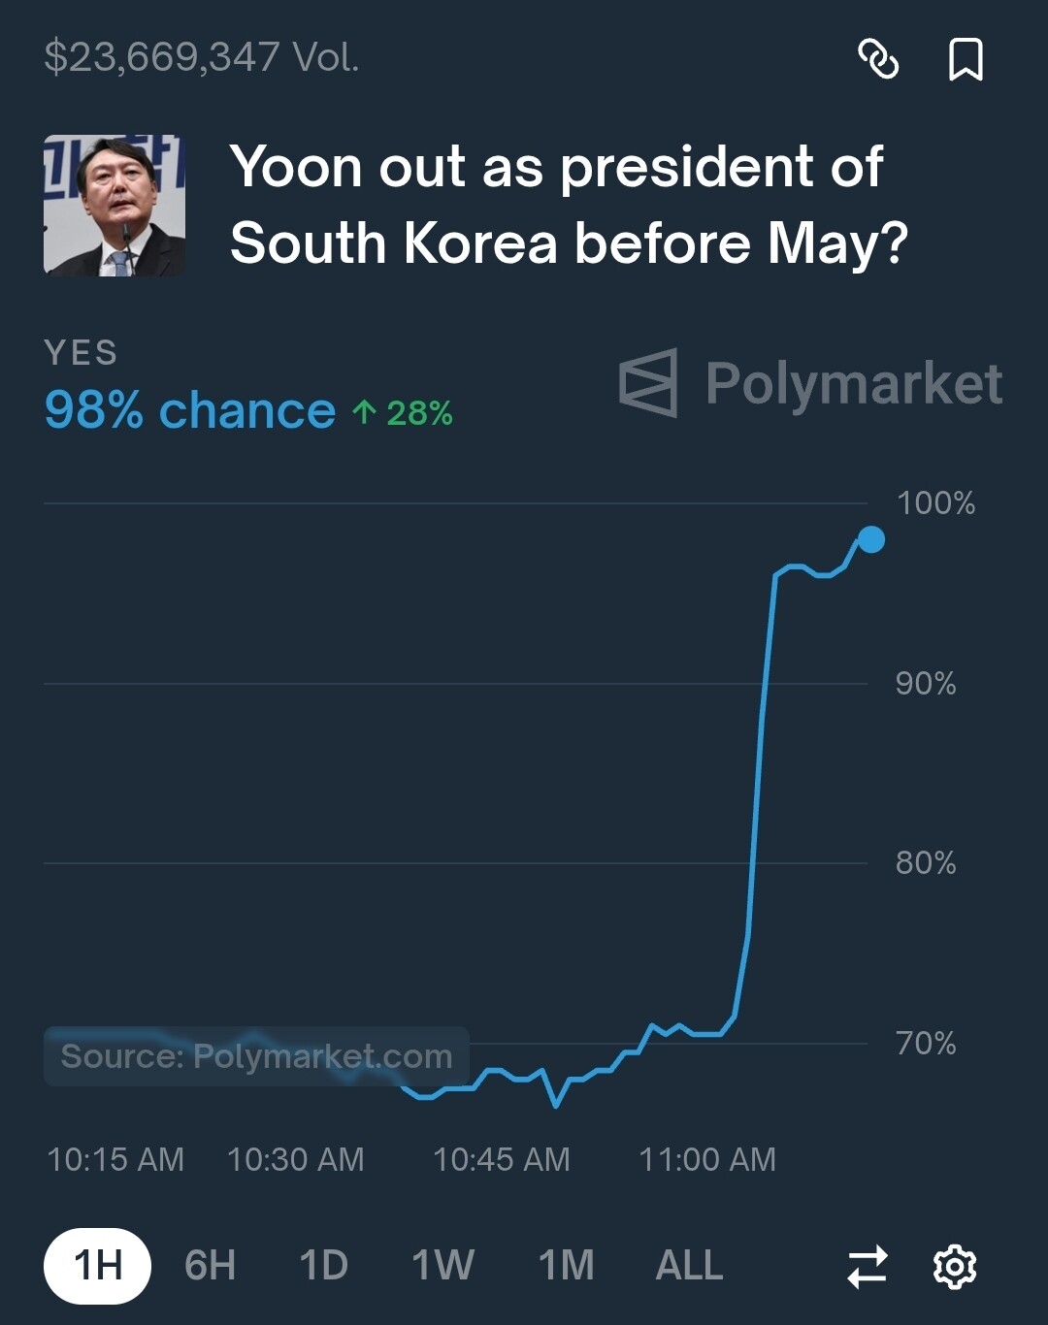Copy the market link via chain icon
1048x1325 pixels.
[x=878, y=59]
